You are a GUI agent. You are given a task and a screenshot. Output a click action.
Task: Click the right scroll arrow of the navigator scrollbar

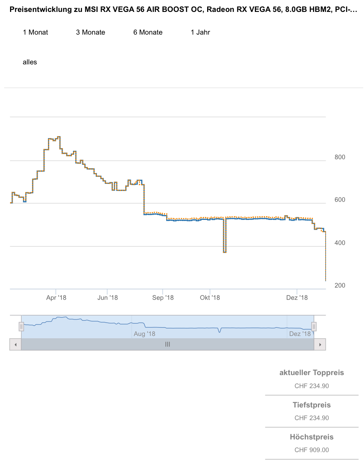(x=320, y=345)
